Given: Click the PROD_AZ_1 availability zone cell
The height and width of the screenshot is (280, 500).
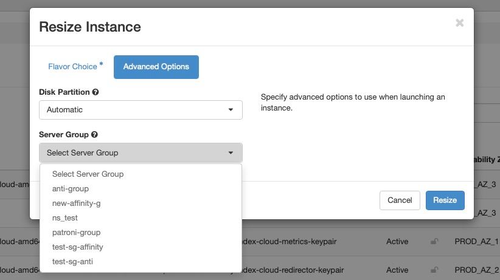Looking at the screenshot, I should click(477, 242).
